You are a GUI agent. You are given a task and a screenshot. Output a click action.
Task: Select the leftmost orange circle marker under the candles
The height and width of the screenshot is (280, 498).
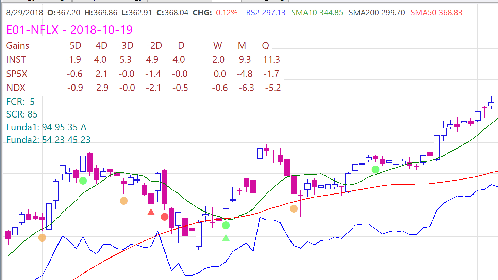point(42,237)
